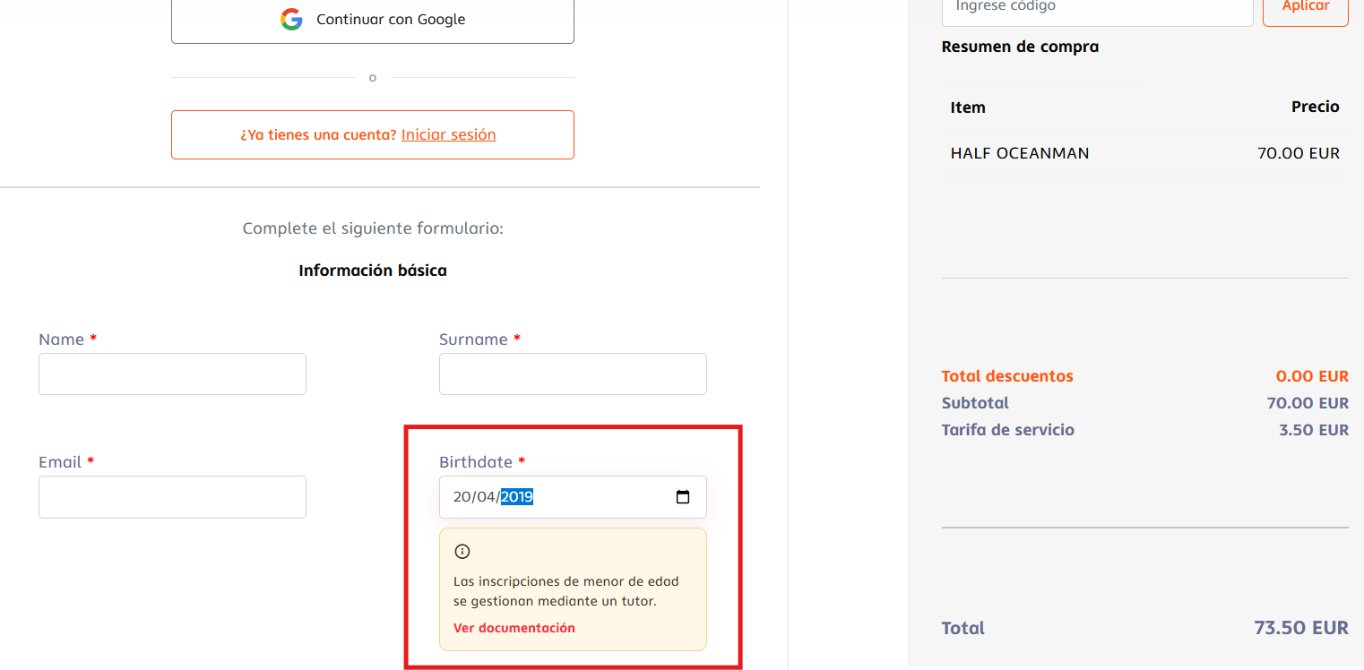Focus the Name input field
1364x670 pixels.
click(172, 374)
